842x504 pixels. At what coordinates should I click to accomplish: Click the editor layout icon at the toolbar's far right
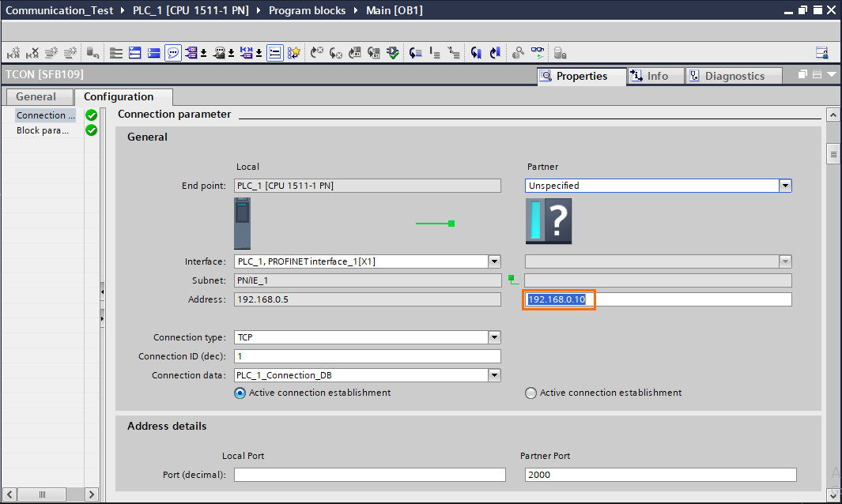coord(821,52)
